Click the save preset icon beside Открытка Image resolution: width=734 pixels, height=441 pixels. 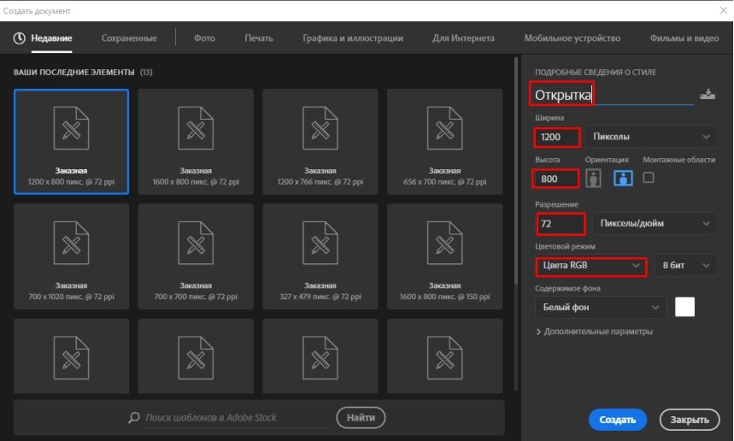point(708,94)
